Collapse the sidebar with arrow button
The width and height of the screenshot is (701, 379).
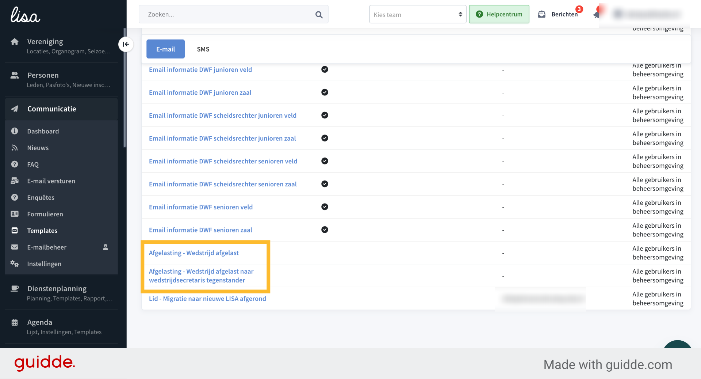(126, 44)
